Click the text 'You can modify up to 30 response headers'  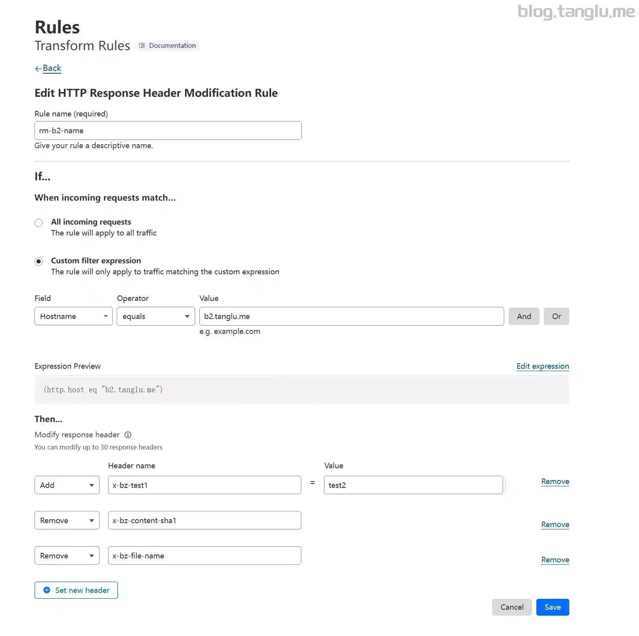tap(98, 447)
